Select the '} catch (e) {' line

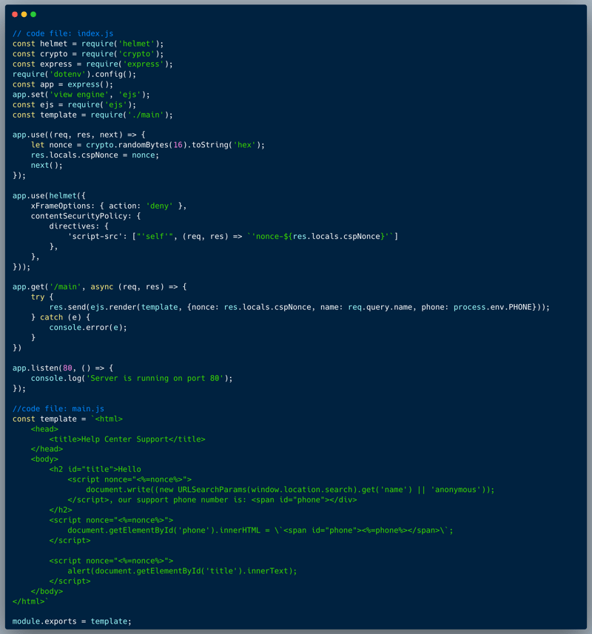[x=61, y=317]
